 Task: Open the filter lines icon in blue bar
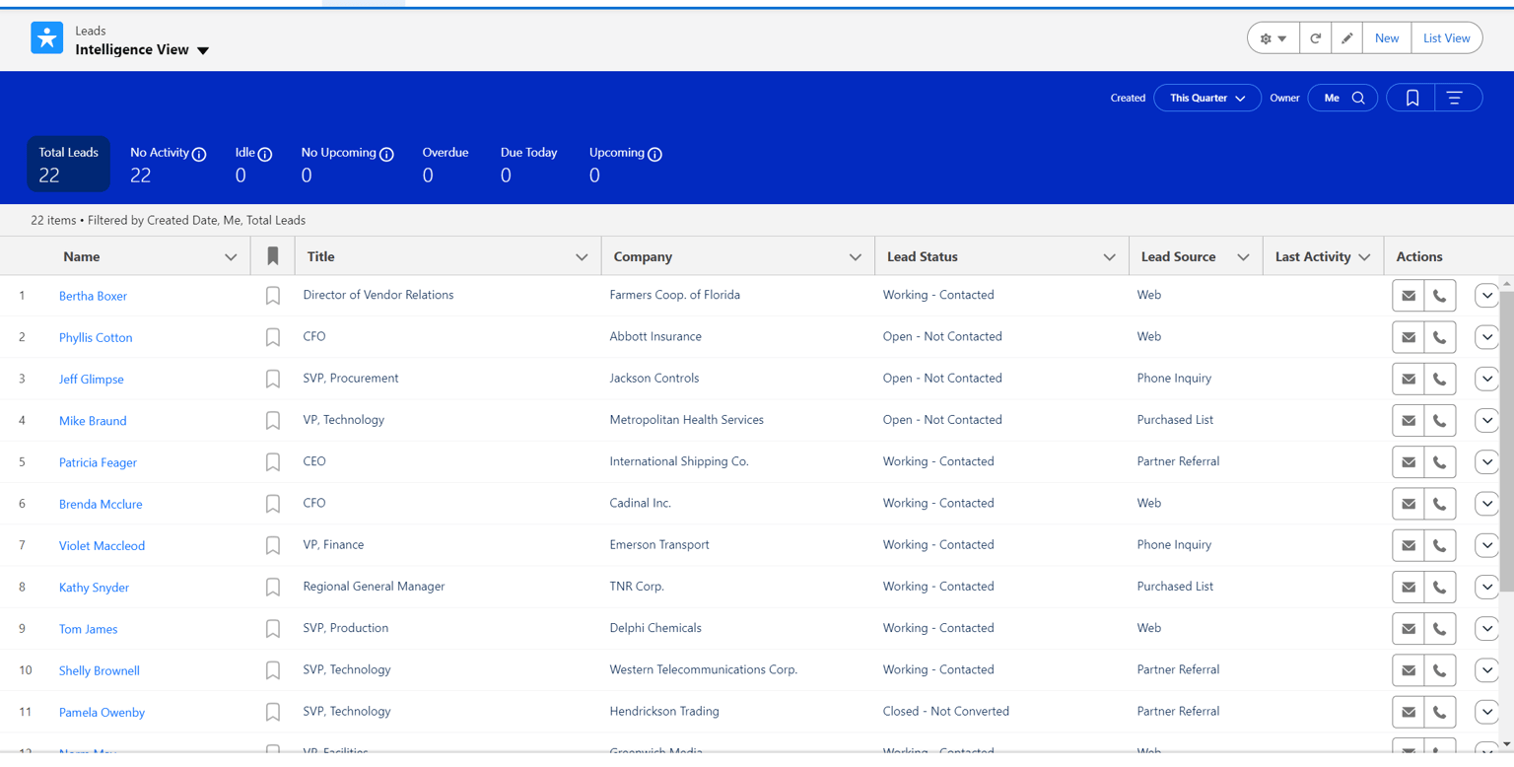[x=1455, y=98]
